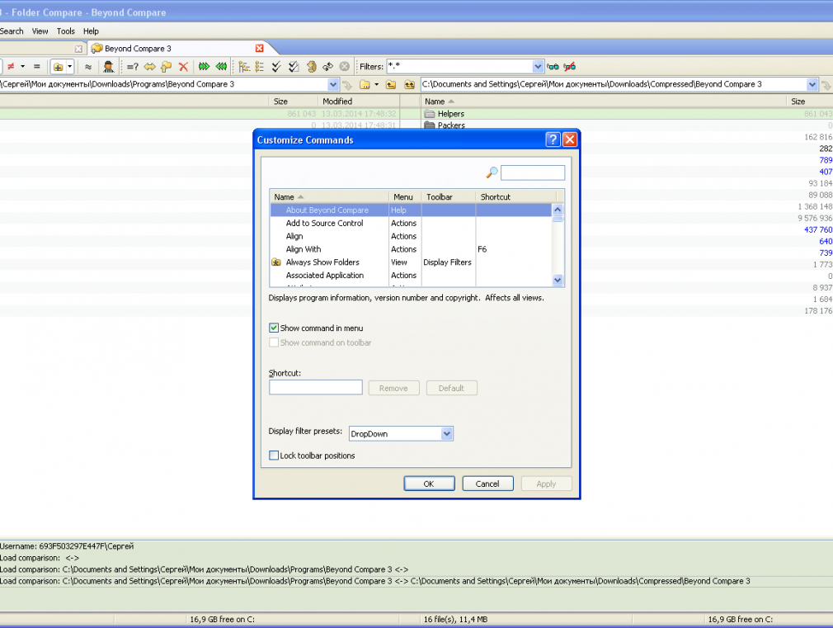Open the Tools menu
The height and width of the screenshot is (628, 833).
tap(66, 31)
